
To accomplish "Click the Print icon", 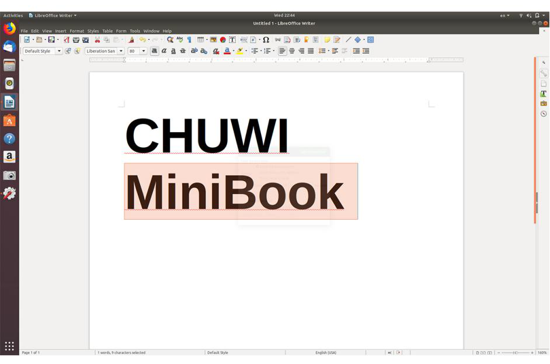I will click(x=76, y=40).
